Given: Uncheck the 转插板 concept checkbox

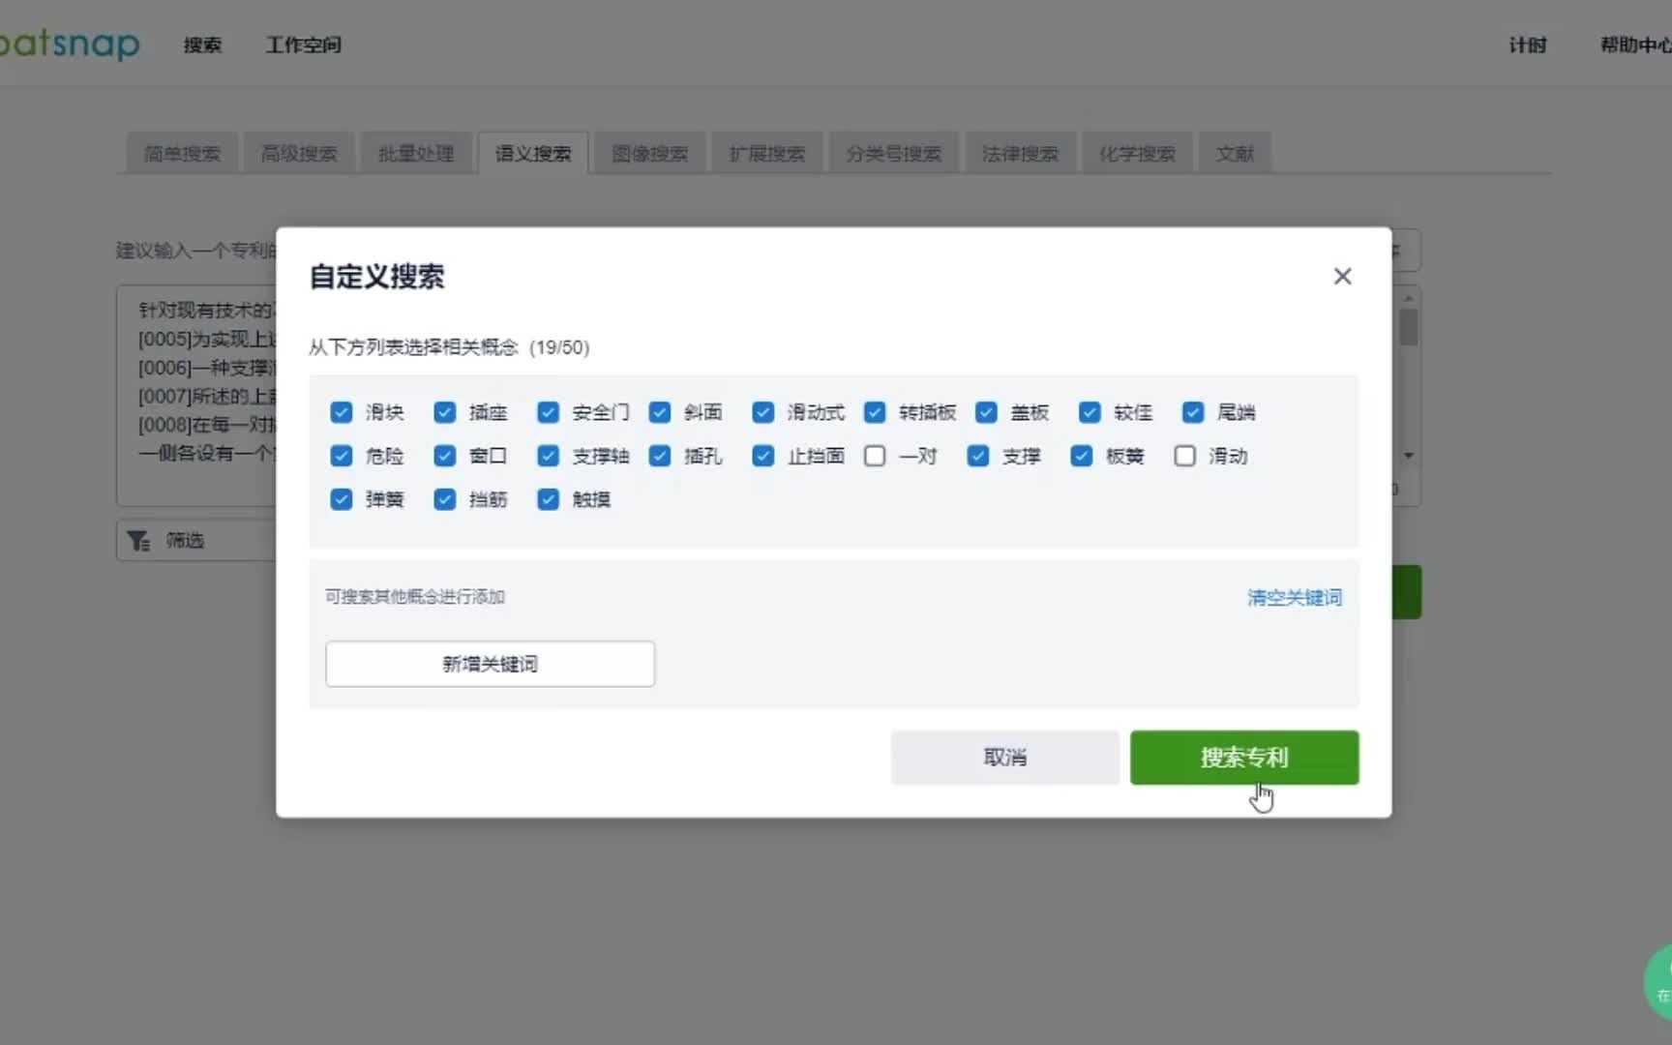Looking at the screenshot, I should 875,412.
